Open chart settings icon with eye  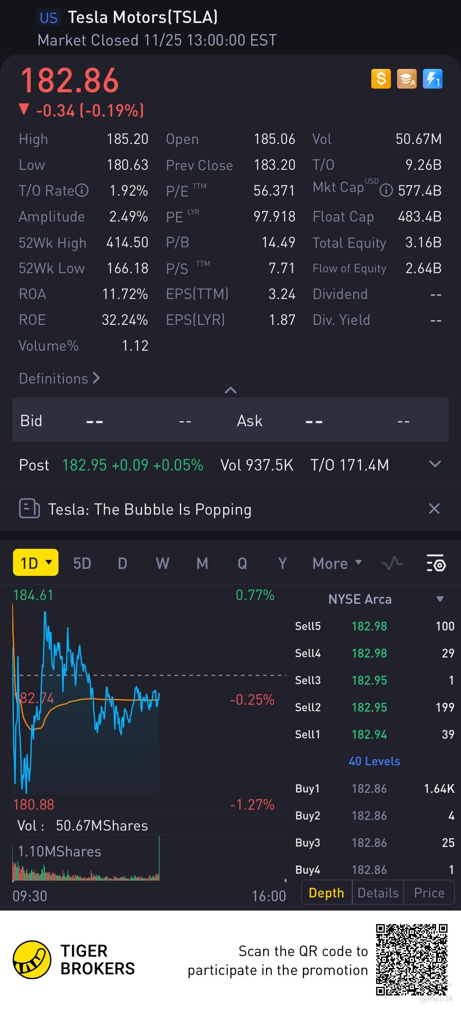tap(436, 564)
